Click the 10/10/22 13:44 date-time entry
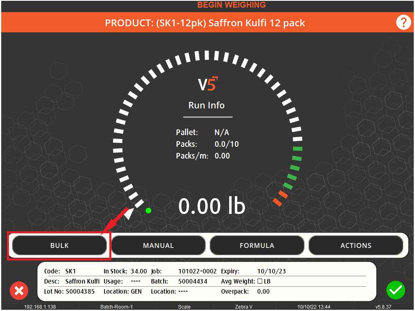This screenshot has width=415, height=311. (314, 307)
